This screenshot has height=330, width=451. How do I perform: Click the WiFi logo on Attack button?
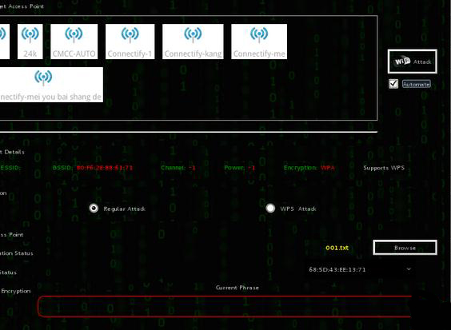(x=402, y=62)
